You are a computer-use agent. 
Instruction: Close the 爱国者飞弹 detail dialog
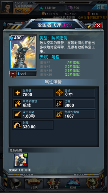[x=98, y=26]
